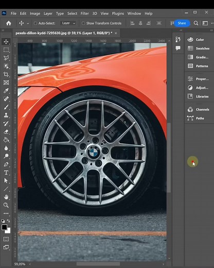Viewport: 214px width, 268px height.
Task: Open the Filter menu
Action: tap(84, 13)
